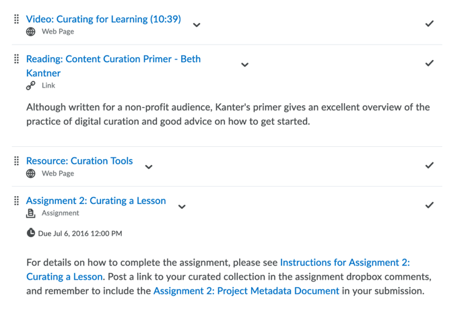Toggle completion checkmark for Resource: Curation Tools
The width and height of the screenshot is (464, 324).
click(x=429, y=165)
